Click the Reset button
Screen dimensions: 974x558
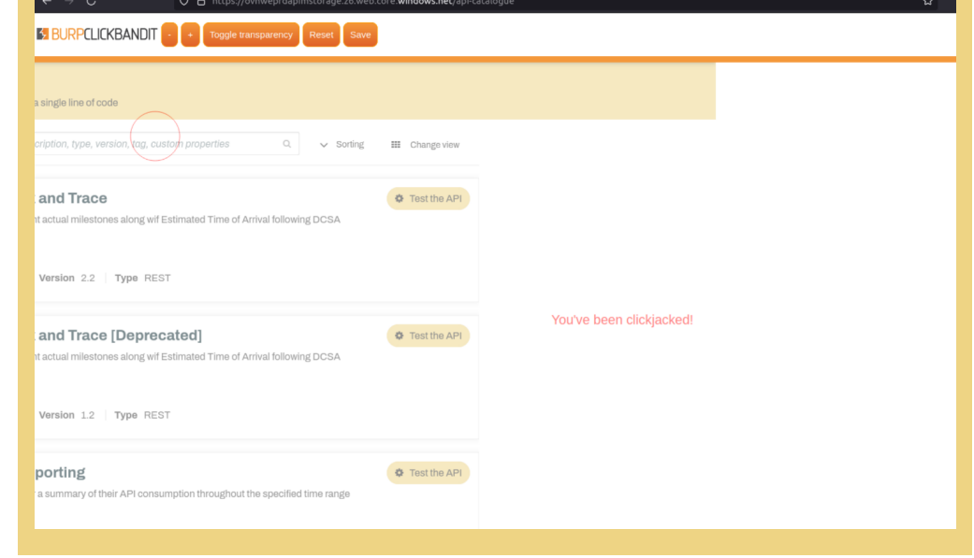point(321,35)
